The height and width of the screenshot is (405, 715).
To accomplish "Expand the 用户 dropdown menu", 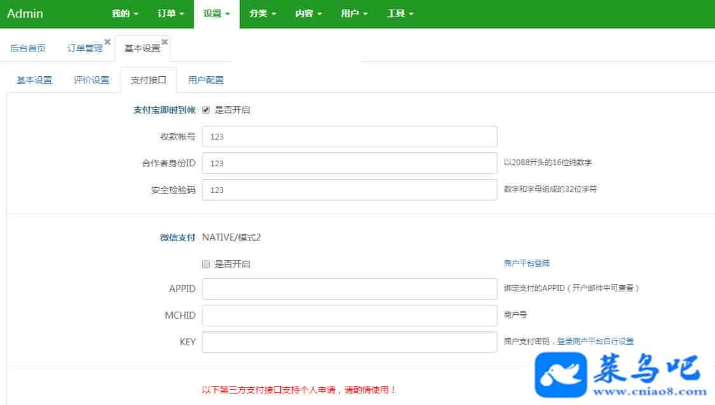I will pyautogui.click(x=354, y=13).
